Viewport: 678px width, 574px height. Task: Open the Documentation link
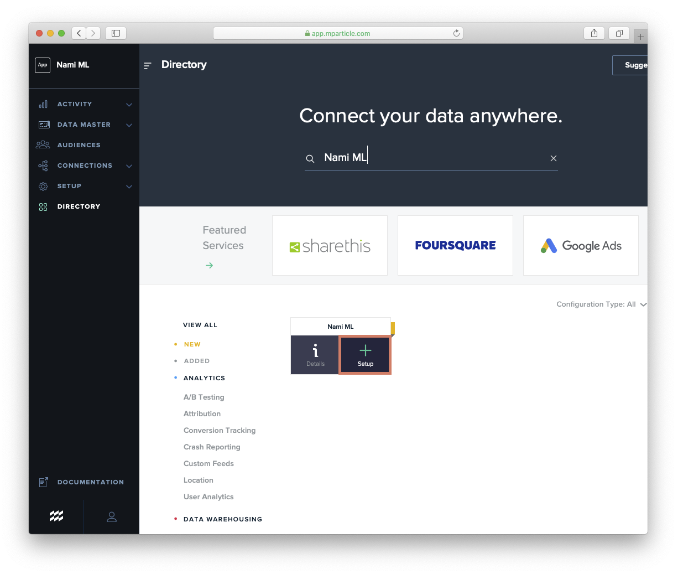[x=91, y=482]
